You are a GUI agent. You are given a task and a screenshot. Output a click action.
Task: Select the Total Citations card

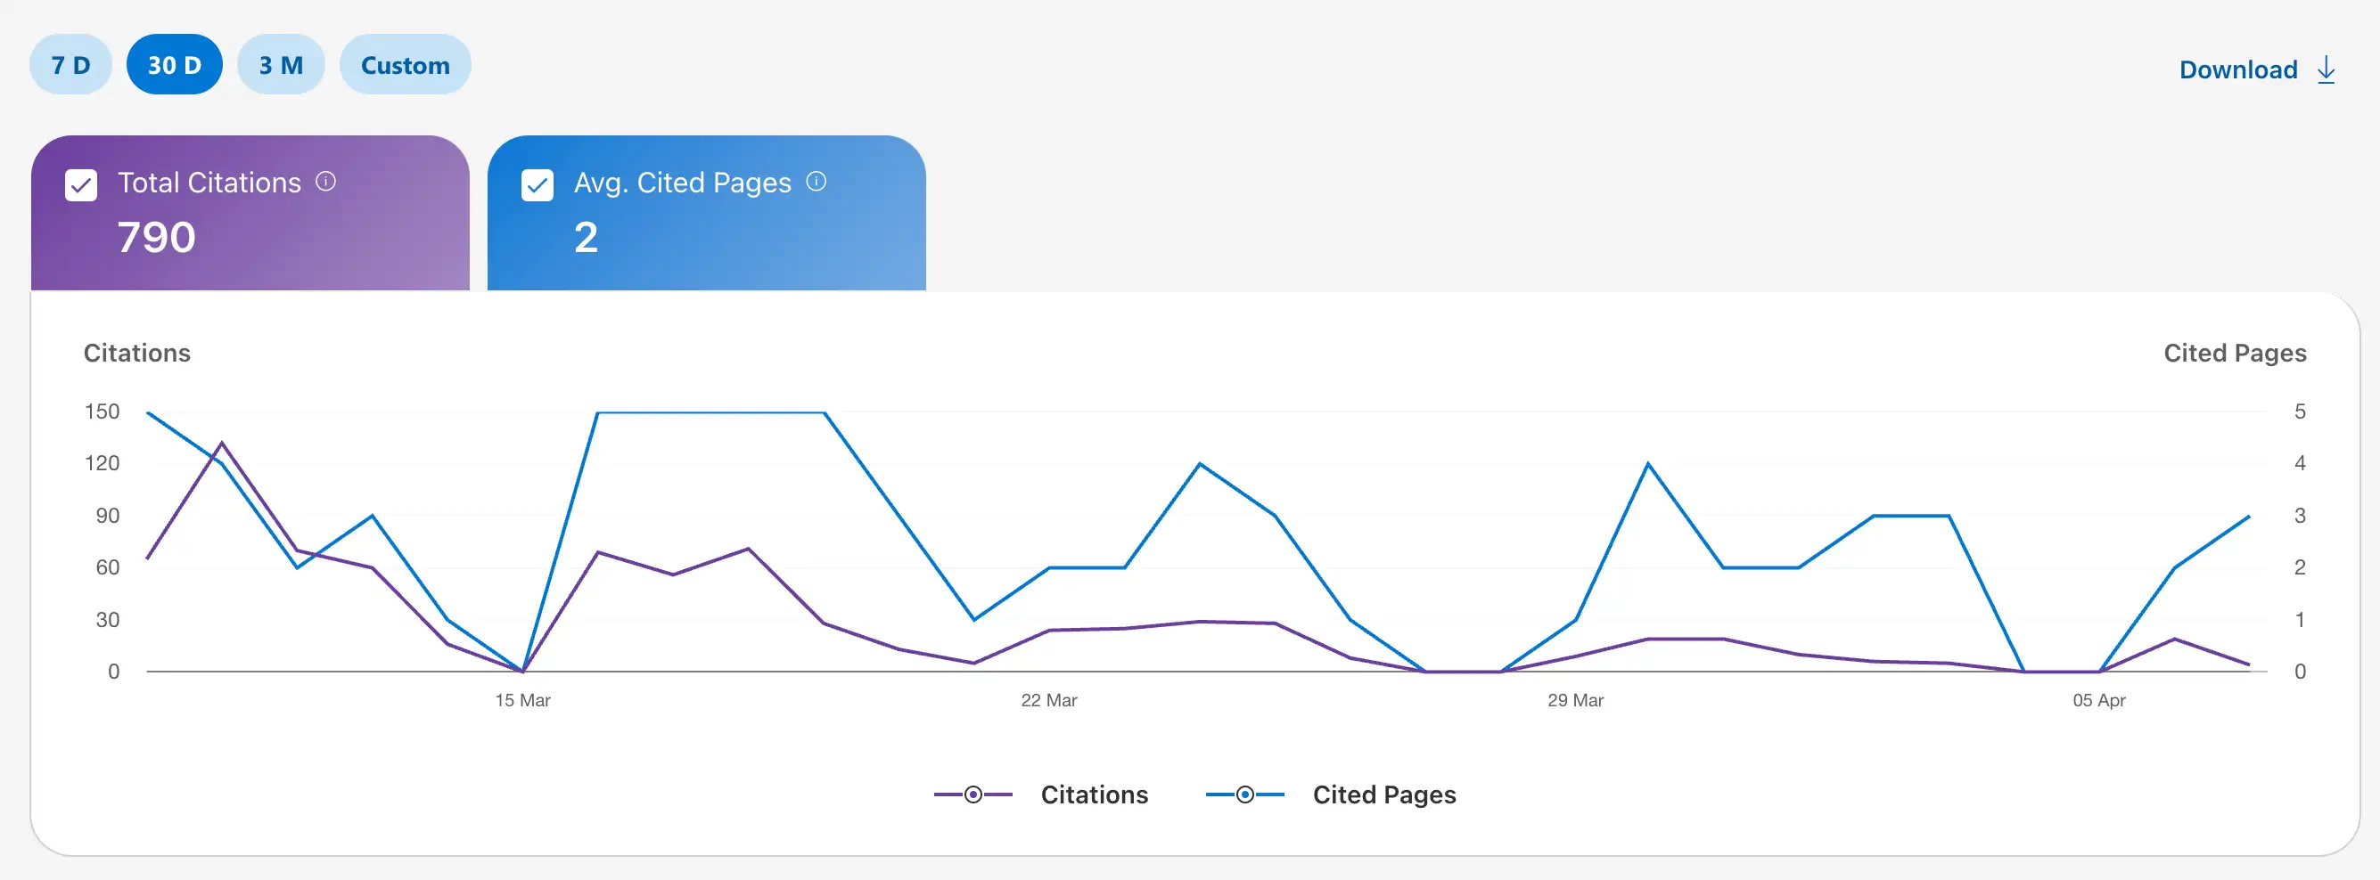[251, 212]
